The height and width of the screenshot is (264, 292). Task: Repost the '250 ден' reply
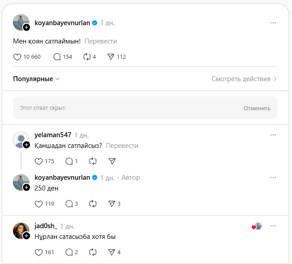click(x=93, y=203)
